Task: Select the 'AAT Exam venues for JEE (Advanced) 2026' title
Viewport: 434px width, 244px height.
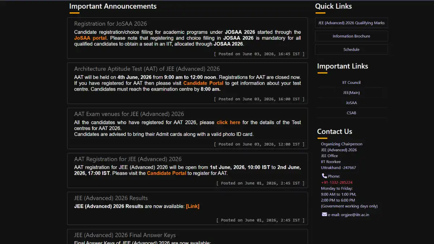Action: coord(129,114)
